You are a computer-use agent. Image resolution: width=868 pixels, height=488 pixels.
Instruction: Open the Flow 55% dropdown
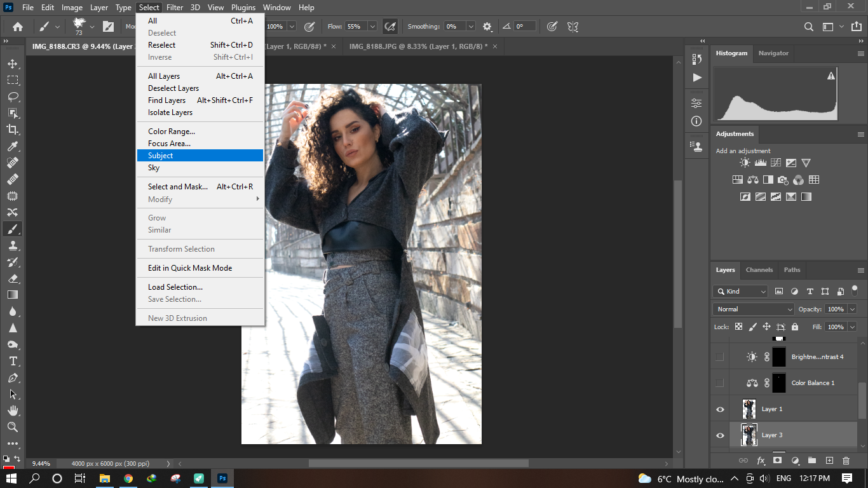tap(372, 27)
